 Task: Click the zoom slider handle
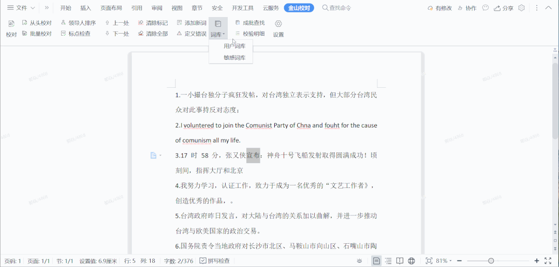pyautogui.click(x=491, y=261)
